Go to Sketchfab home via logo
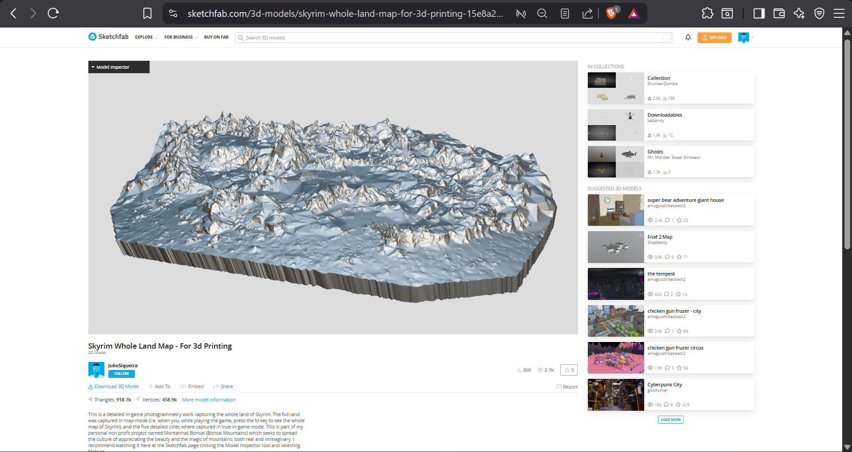Image resolution: width=852 pixels, height=452 pixels. click(x=108, y=37)
